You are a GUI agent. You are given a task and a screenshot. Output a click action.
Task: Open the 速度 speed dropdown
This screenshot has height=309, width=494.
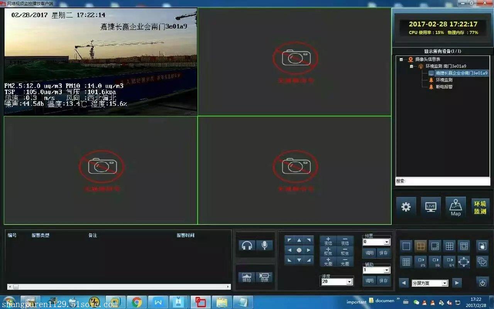(349, 282)
